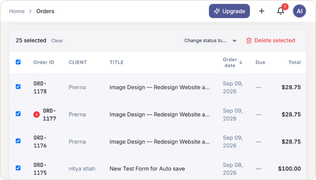The height and width of the screenshot is (180, 316).
Task: Click the Image Design title in ORD-1176 row
Action: point(160,142)
